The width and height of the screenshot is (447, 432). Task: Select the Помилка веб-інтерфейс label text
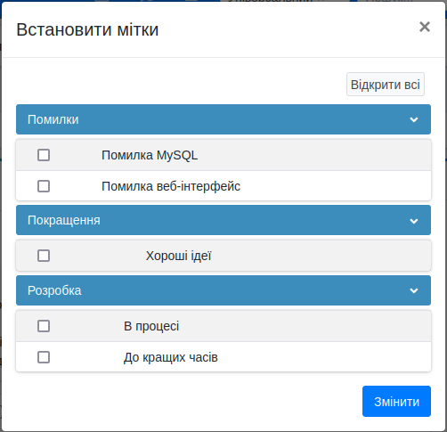point(171,186)
